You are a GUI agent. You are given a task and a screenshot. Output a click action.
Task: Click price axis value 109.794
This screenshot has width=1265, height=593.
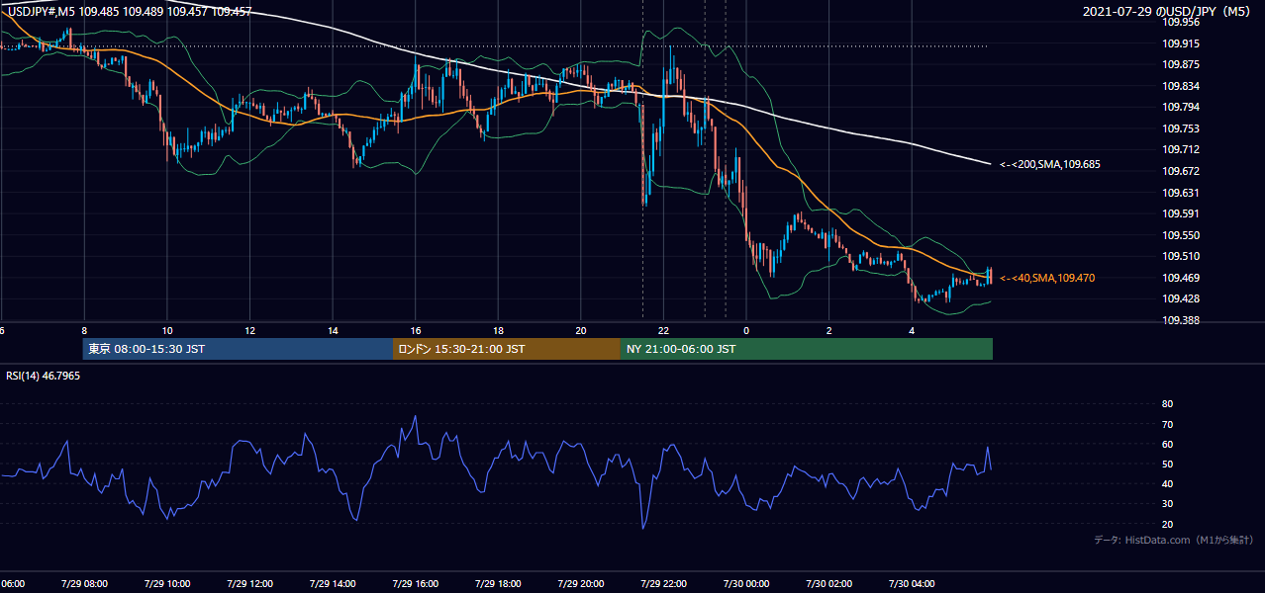coord(1181,107)
